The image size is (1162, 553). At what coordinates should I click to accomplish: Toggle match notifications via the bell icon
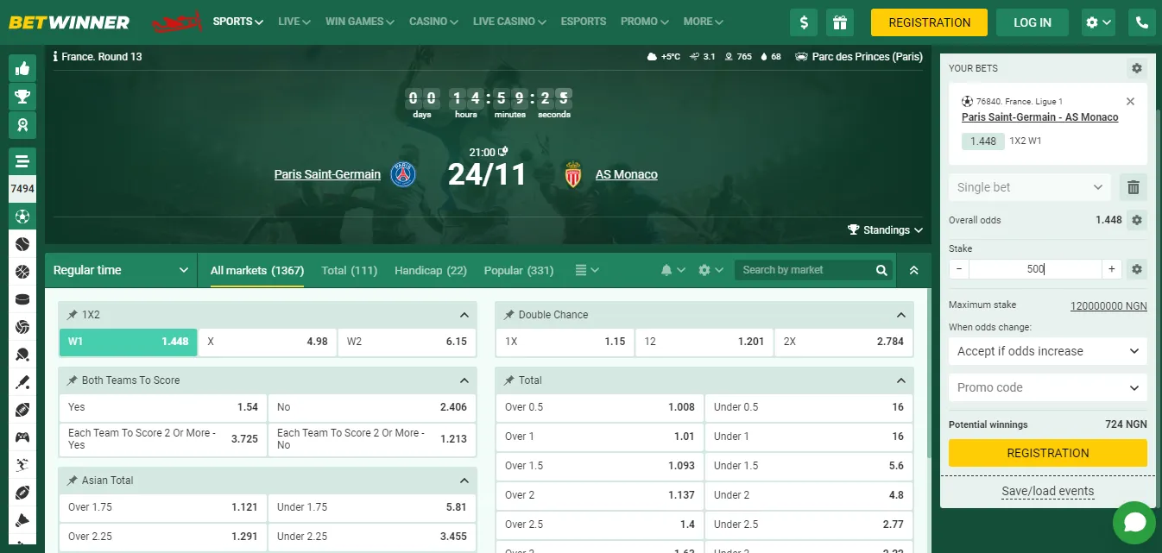tap(666, 270)
